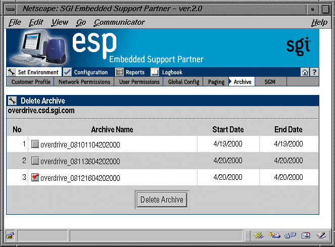Open the Help menu

click(x=319, y=22)
